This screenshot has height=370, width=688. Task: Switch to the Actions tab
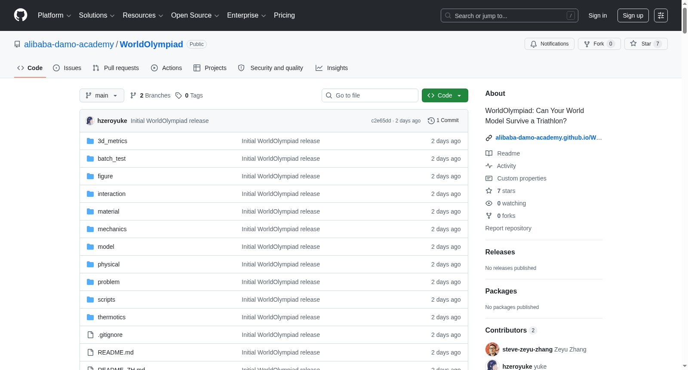point(166,68)
